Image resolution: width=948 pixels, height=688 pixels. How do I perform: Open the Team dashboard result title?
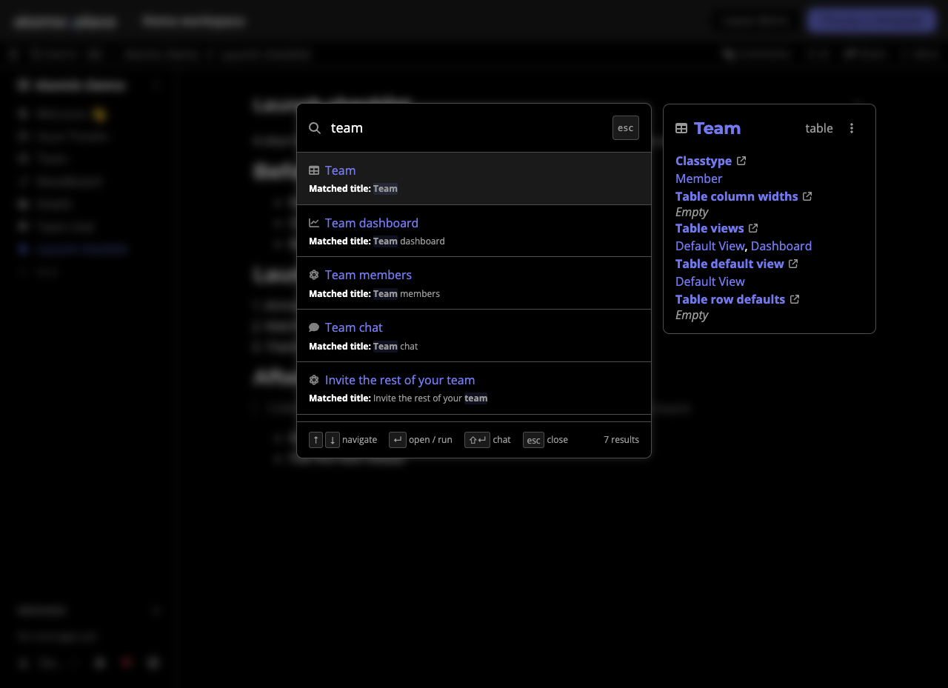pos(372,223)
